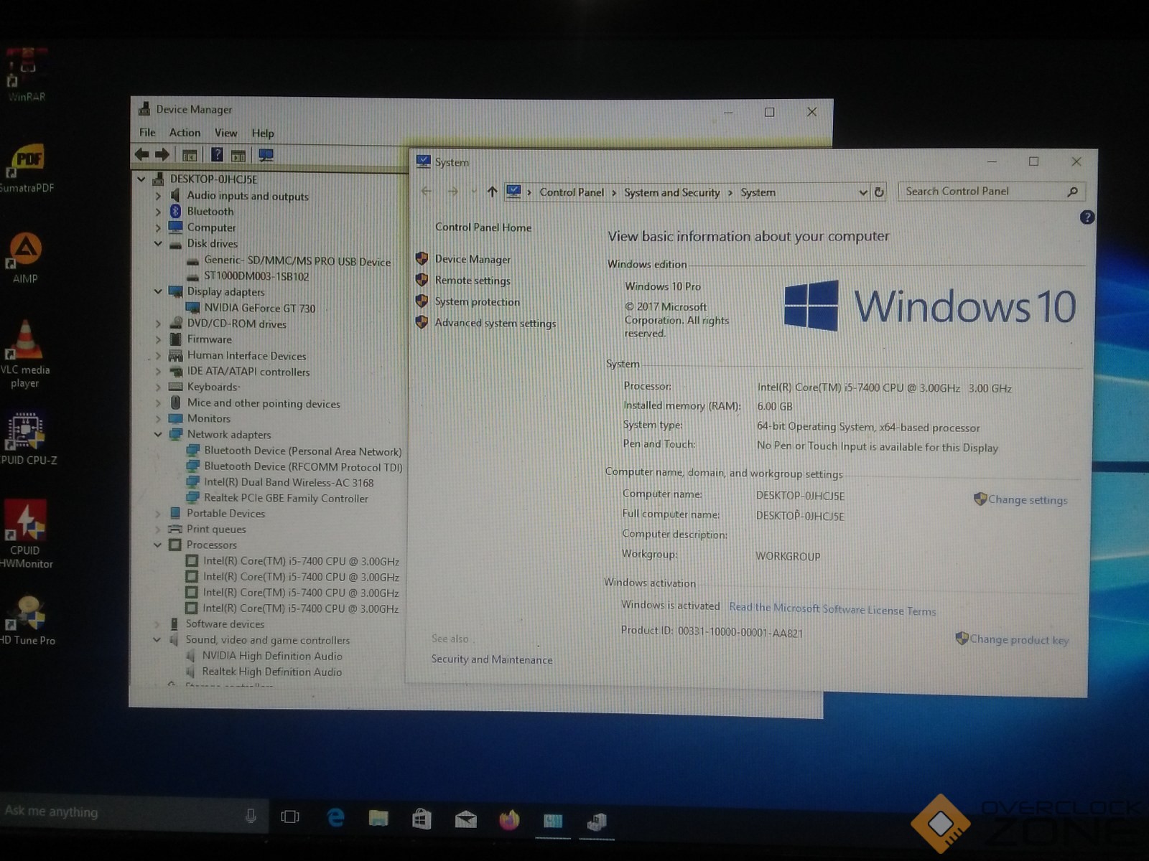Collapse the Disk drives category
The image size is (1149, 861).
point(158,244)
